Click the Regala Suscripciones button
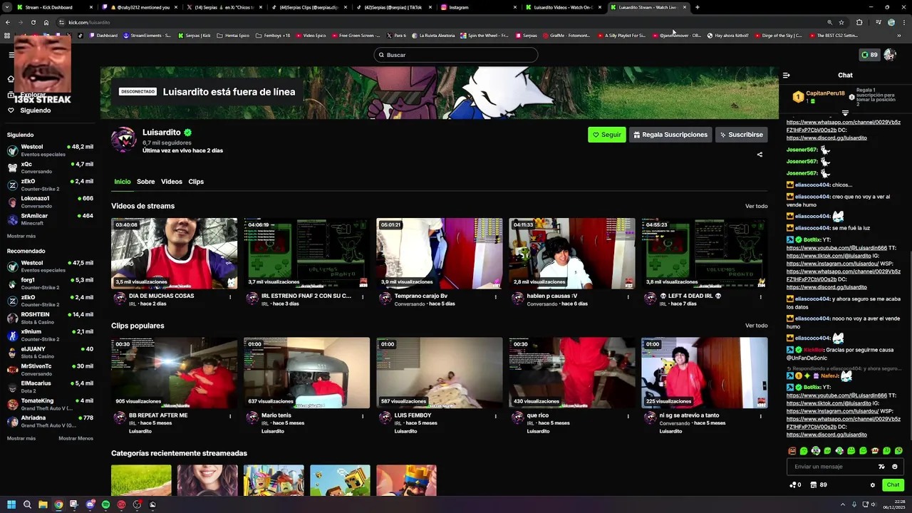Image resolution: width=912 pixels, height=513 pixels. (x=670, y=135)
